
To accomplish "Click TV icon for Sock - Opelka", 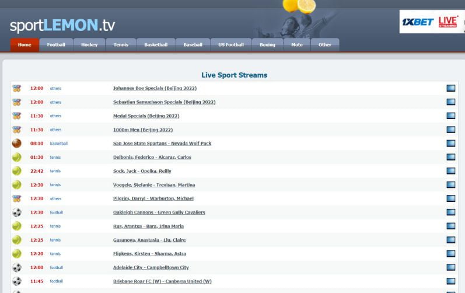I will tap(451, 171).
